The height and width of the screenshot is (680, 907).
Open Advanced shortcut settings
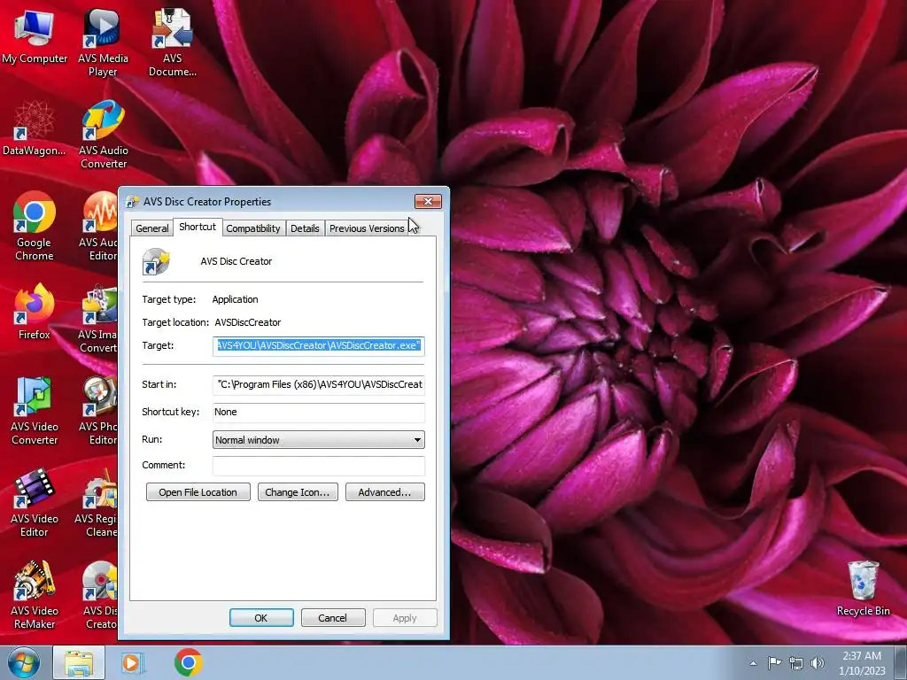pos(384,492)
